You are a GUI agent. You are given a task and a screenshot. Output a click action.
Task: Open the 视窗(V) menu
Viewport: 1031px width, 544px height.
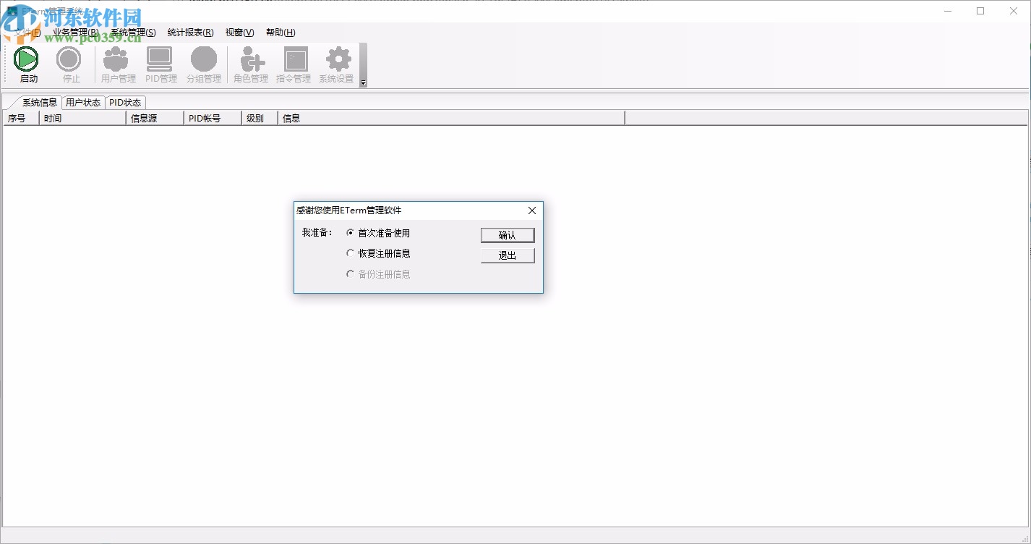tap(239, 33)
